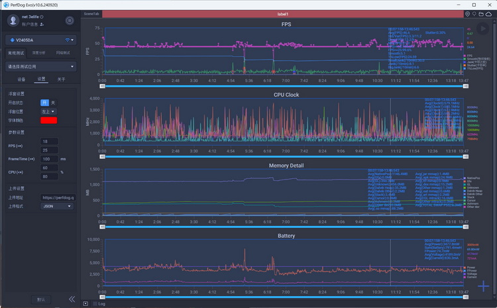497x308 pixels.
Task: Open the 设备 sub-tab
Action: pos(21,79)
